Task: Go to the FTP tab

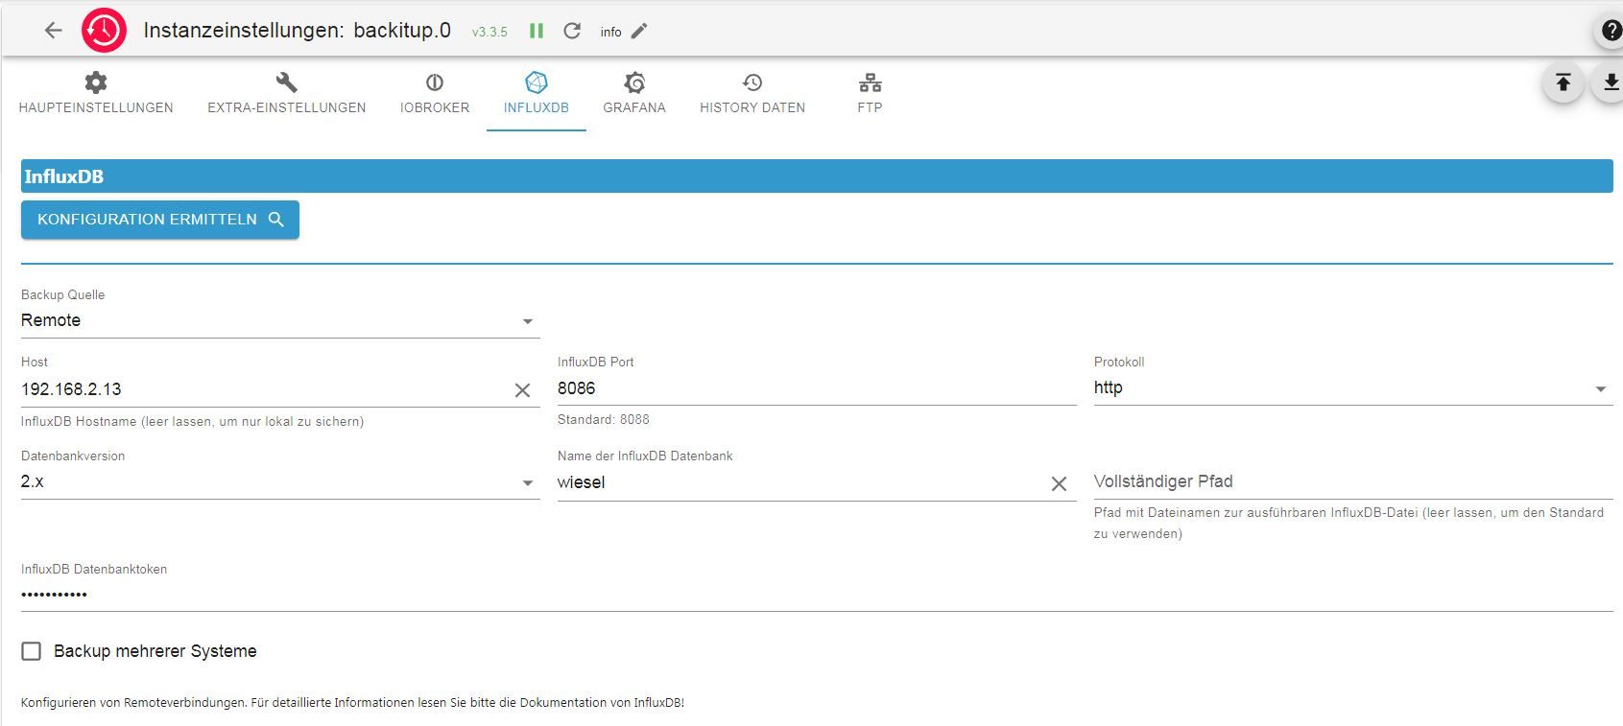Action: [870, 94]
